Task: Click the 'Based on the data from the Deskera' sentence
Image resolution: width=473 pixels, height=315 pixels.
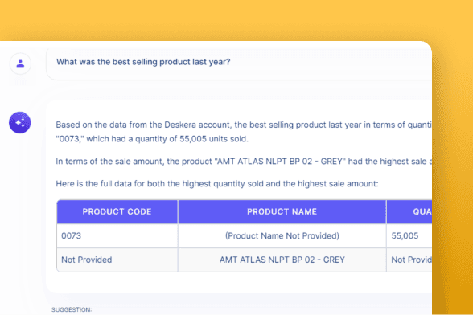Action: click(244, 125)
